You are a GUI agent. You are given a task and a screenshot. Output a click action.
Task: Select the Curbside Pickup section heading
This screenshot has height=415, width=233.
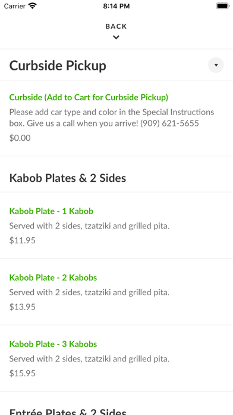(x=58, y=66)
